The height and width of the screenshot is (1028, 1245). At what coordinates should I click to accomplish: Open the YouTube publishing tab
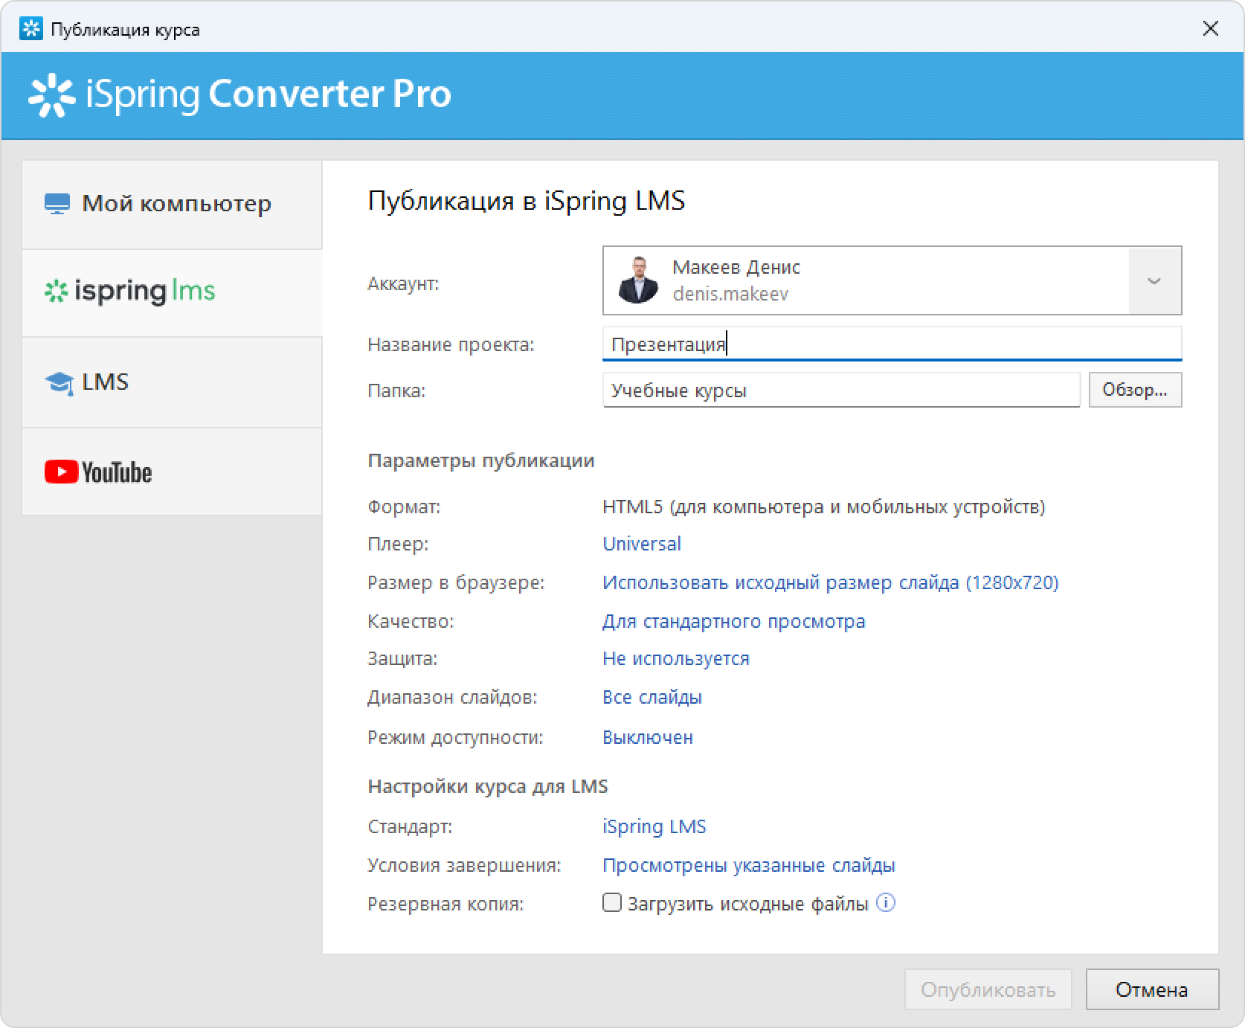click(x=172, y=472)
